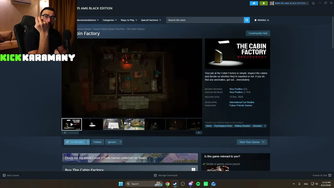Screen dimensions: 334x188
Task: Open the Friends & Chat icon
Action: (330, 175)
